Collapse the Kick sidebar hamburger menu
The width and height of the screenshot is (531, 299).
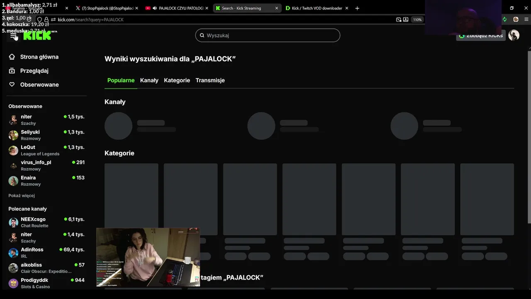click(x=14, y=36)
